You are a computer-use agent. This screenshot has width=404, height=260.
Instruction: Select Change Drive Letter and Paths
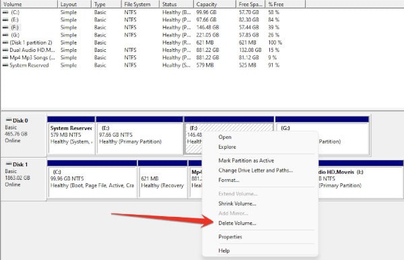256,170
